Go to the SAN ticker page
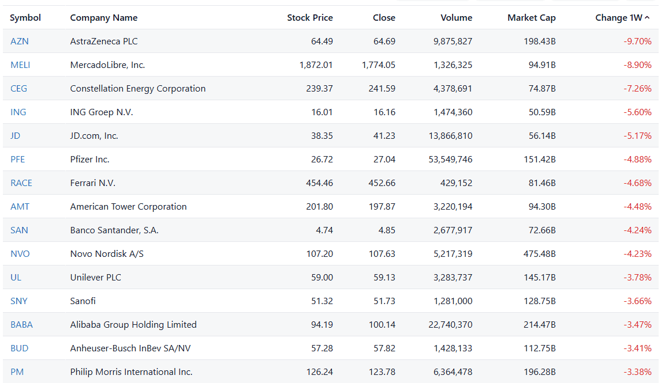 19,230
